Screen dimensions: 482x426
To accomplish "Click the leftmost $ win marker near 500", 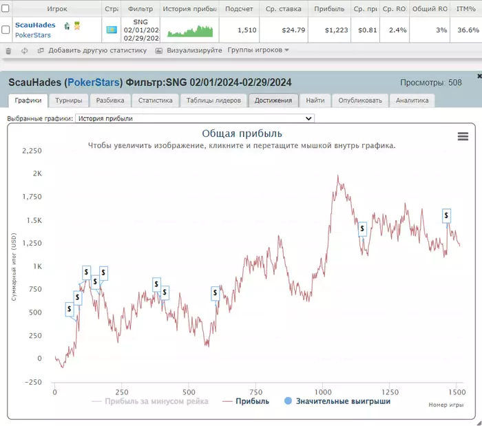I will point(70,309).
